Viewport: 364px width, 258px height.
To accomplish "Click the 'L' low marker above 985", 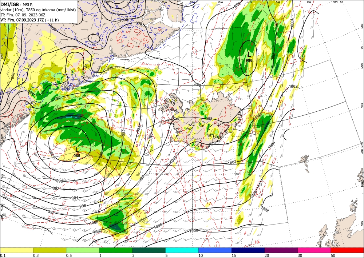I will (x=77, y=150).
